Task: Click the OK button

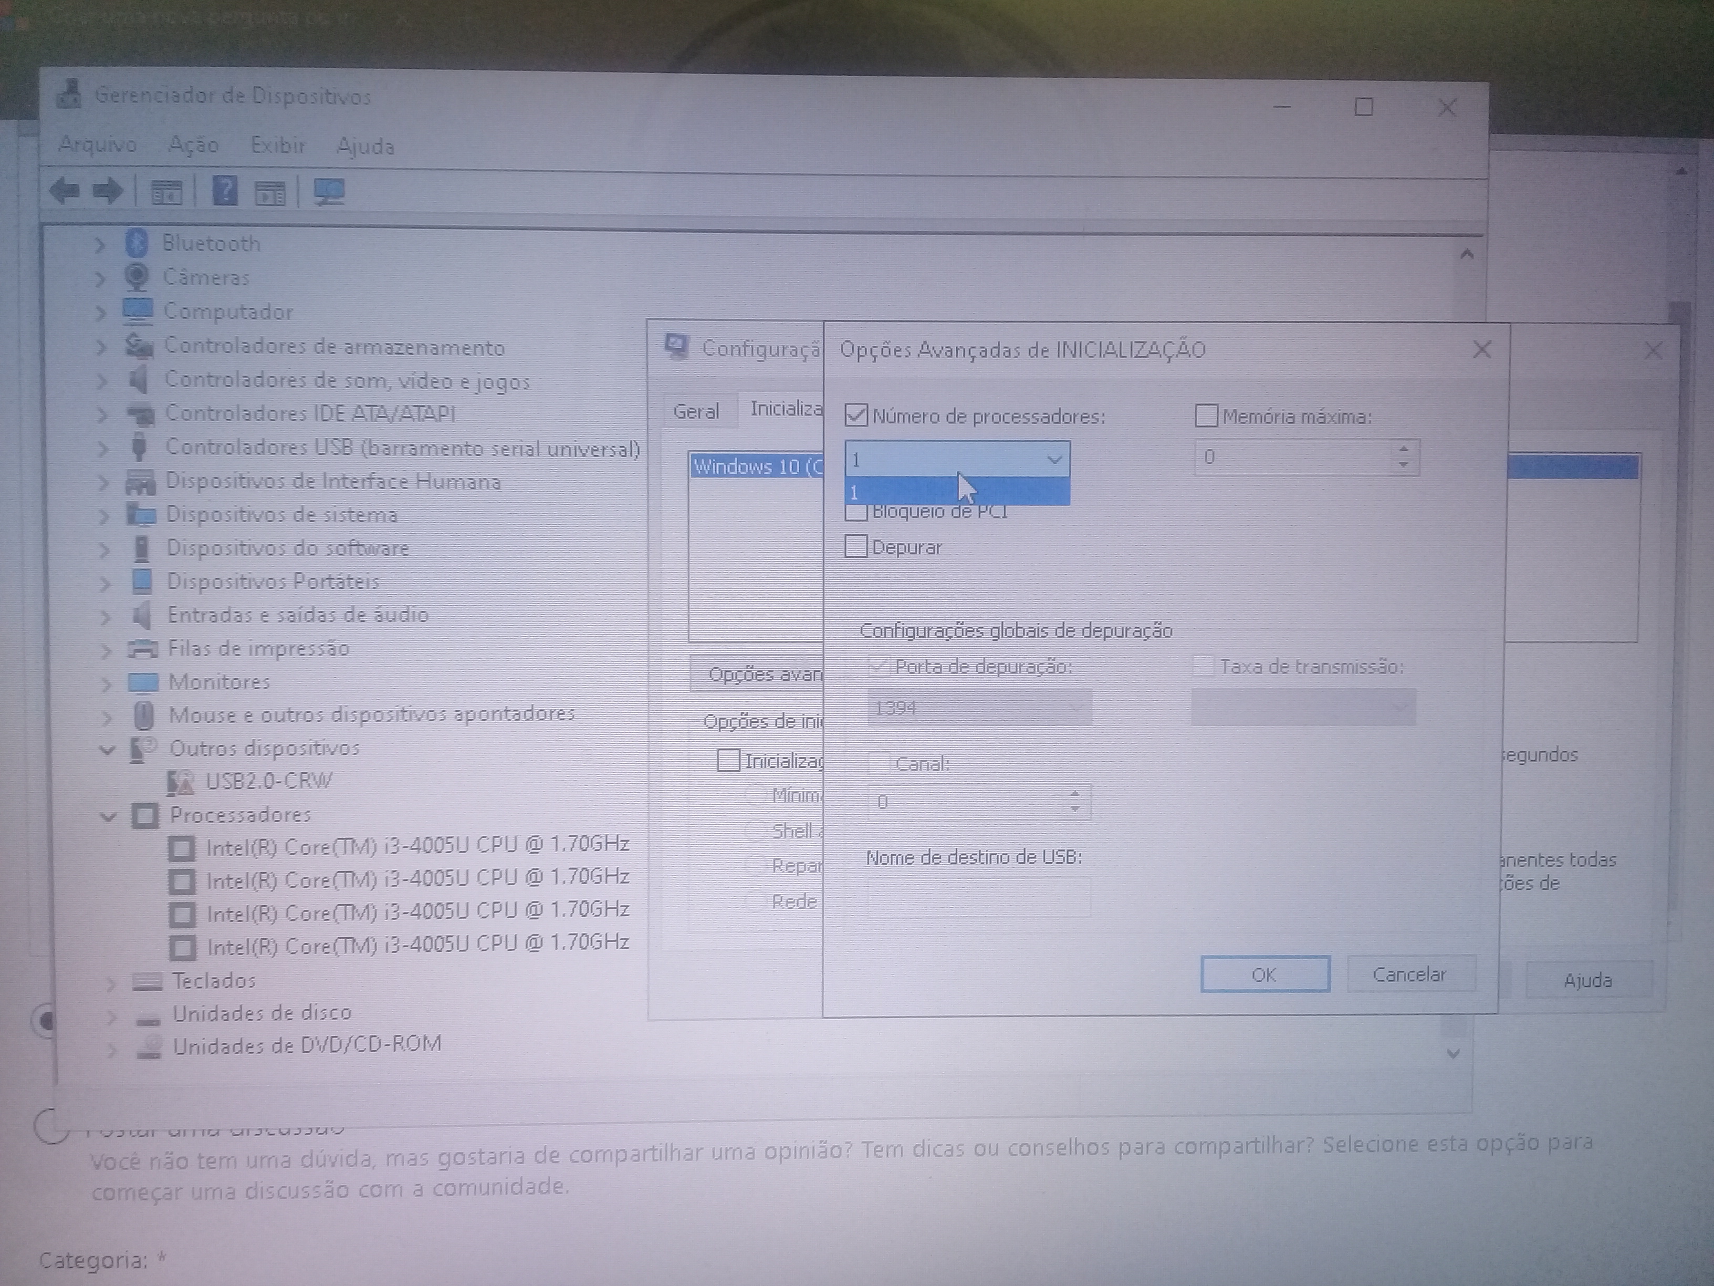Action: click(1264, 974)
